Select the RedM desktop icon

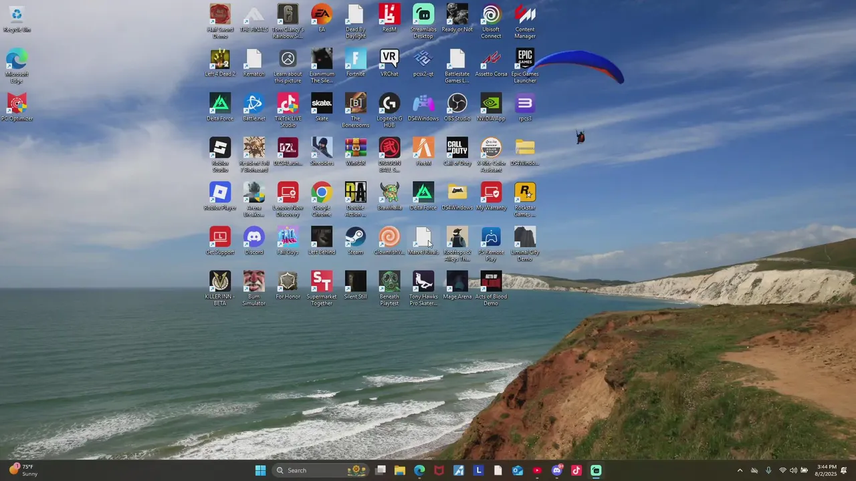pyautogui.click(x=389, y=19)
